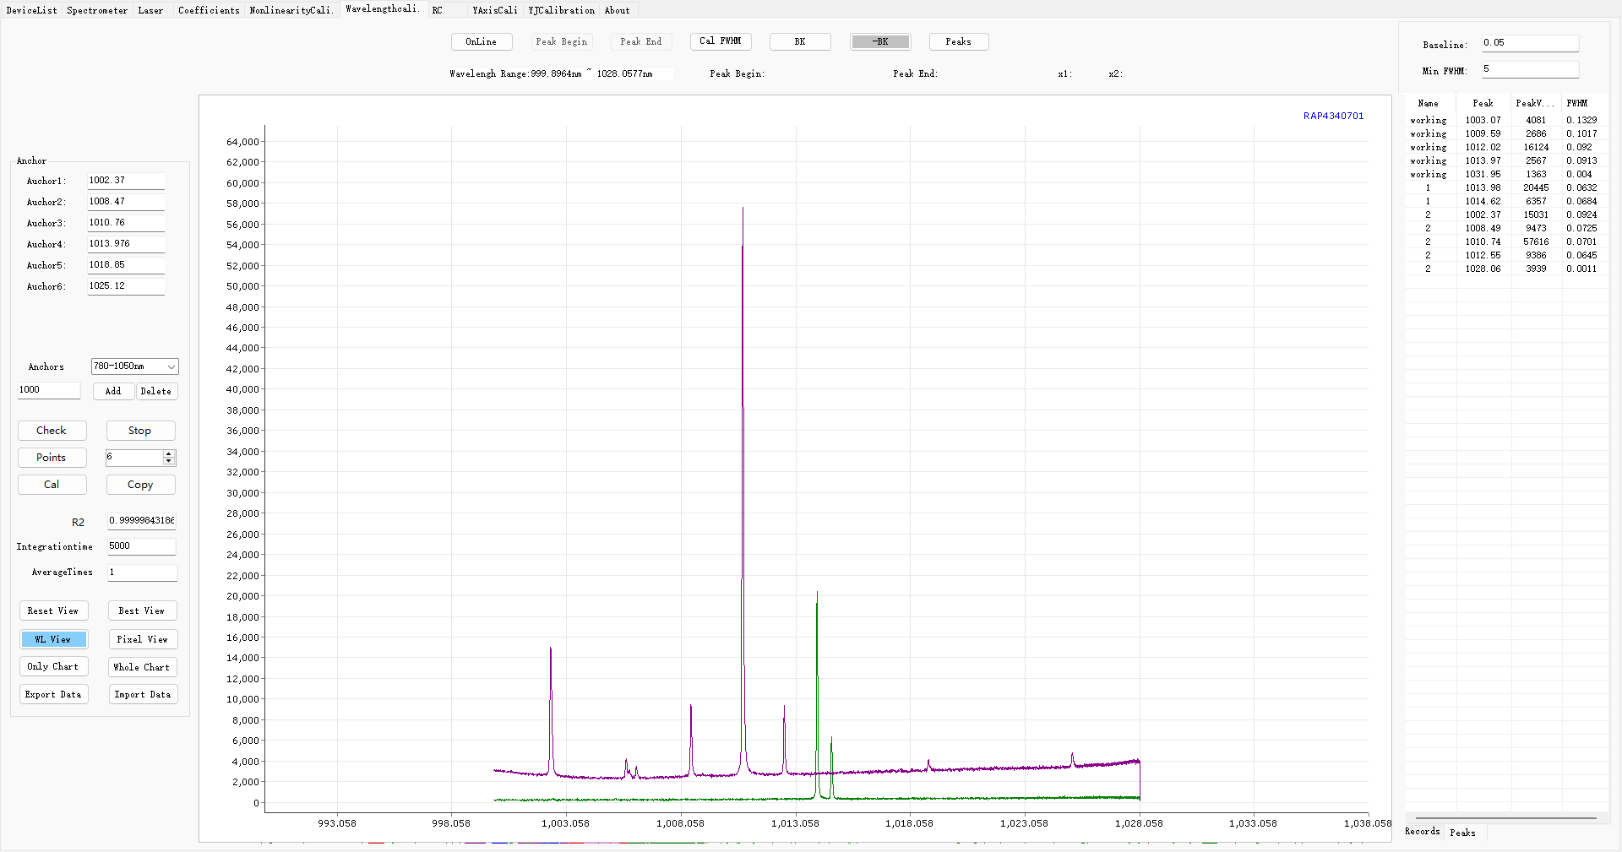Click the Stop button
The height and width of the screenshot is (852, 1622).
(141, 431)
